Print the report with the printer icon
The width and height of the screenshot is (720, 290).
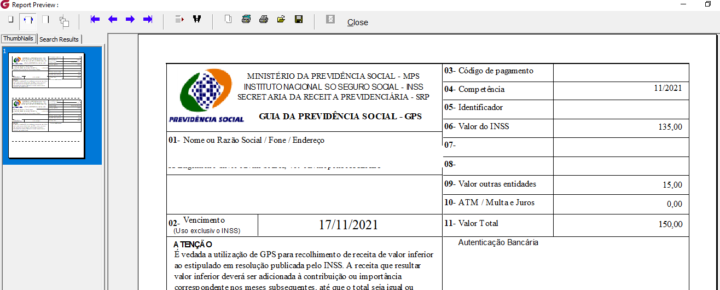pyautogui.click(x=264, y=19)
